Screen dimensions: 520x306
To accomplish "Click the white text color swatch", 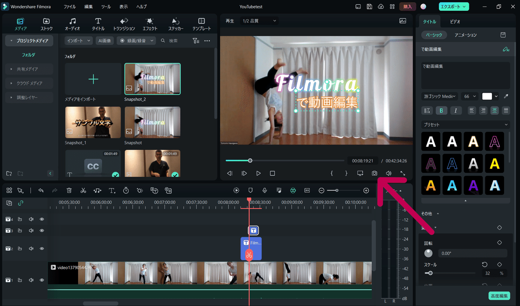I will (487, 96).
